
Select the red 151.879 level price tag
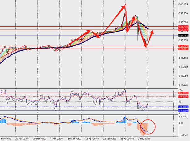pos(184,46)
